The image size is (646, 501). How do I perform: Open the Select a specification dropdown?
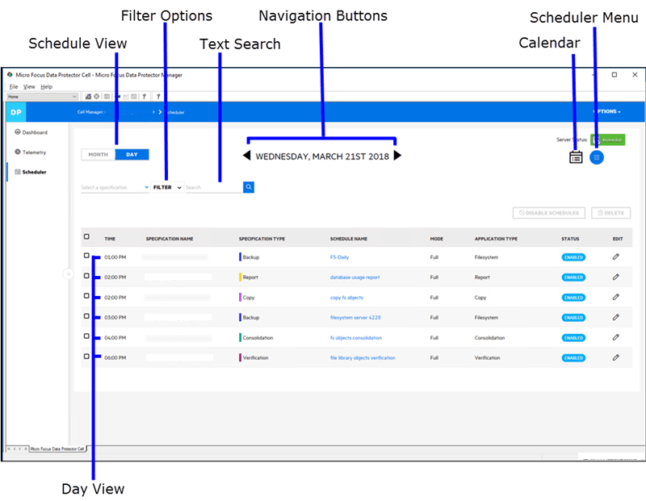(115, 187)
